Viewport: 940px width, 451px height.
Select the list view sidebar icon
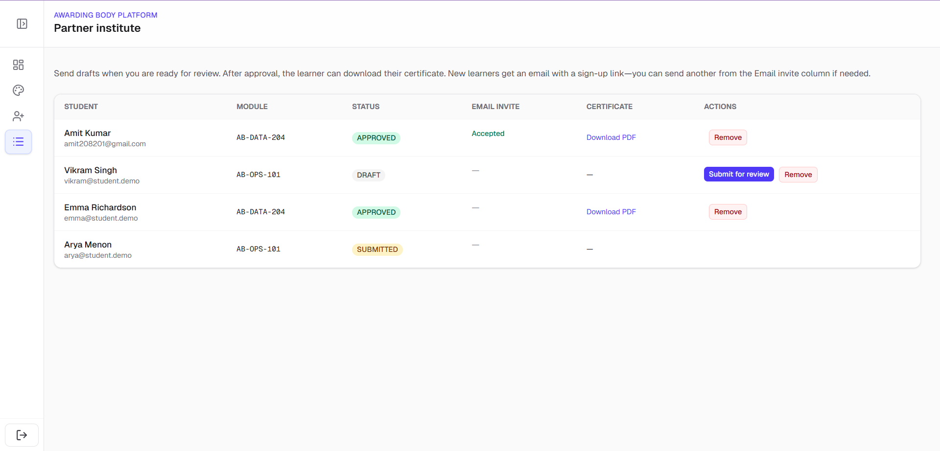(18, 142)
